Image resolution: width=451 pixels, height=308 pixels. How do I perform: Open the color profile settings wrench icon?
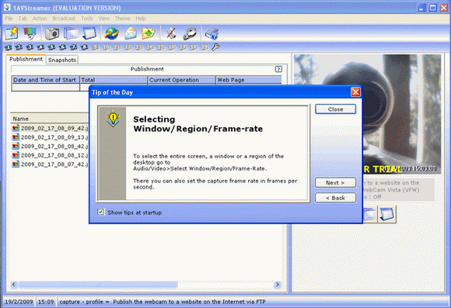click(x=30, y=33)
